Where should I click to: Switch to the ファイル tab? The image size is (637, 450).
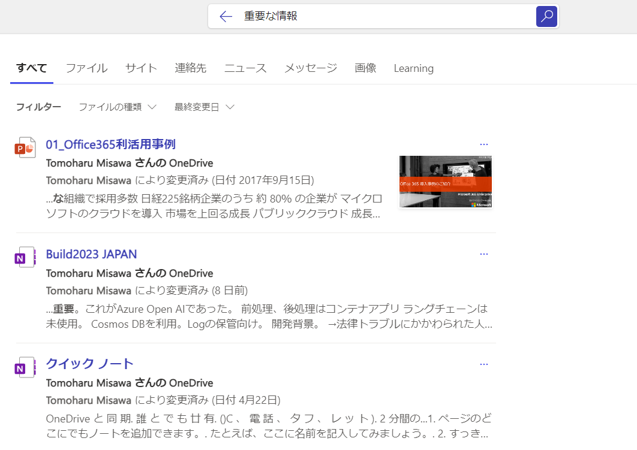click(x=86, y=68)
